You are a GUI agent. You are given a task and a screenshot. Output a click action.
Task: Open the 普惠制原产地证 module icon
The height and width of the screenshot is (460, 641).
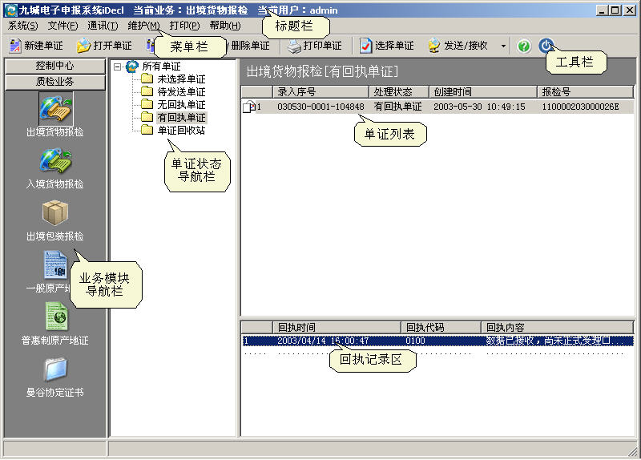coord(54,317)
